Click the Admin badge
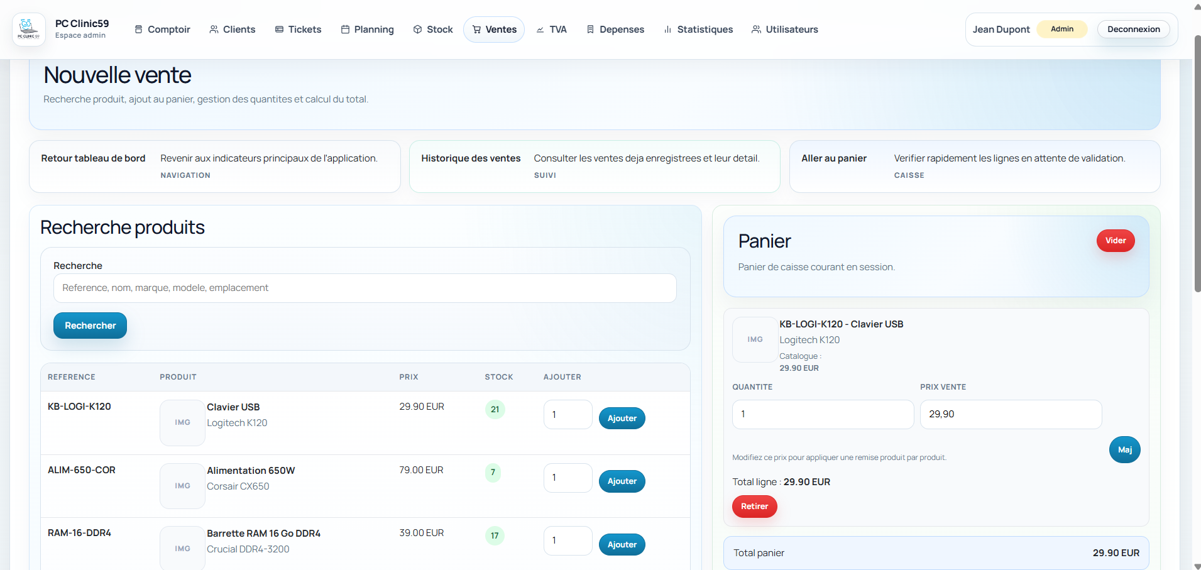The width and height of the screenshot is (1201, 570). click(1062, 29)
